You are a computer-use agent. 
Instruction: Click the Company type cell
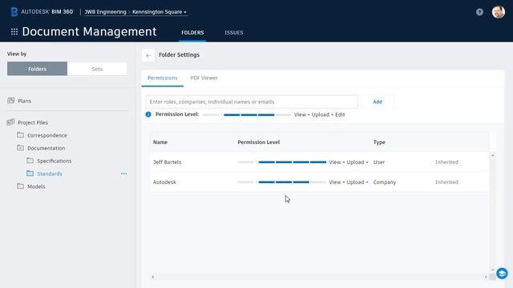click(385, 182)
